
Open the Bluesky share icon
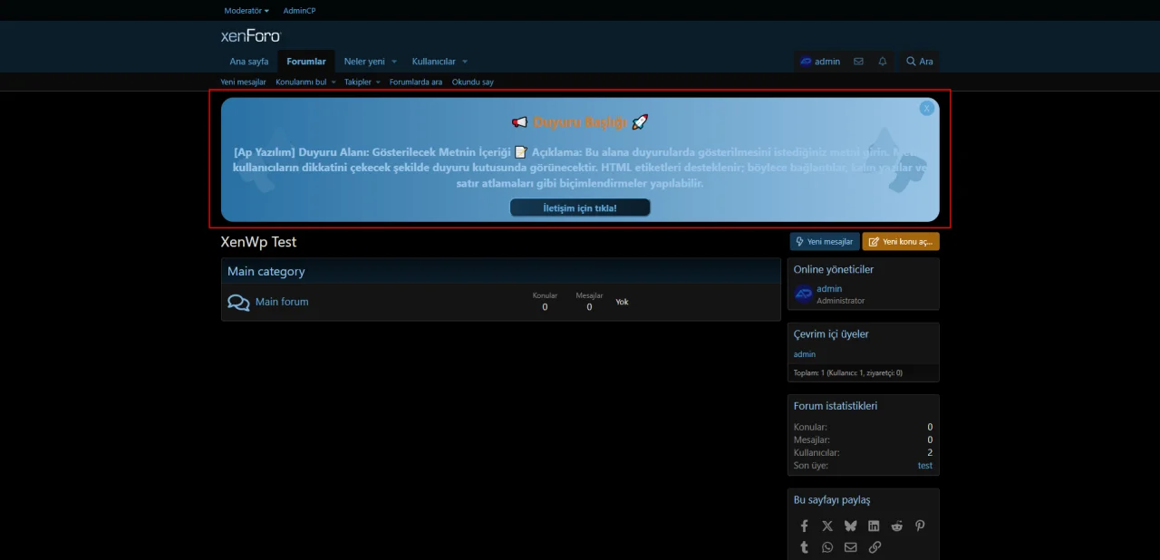tap(850, 526)
